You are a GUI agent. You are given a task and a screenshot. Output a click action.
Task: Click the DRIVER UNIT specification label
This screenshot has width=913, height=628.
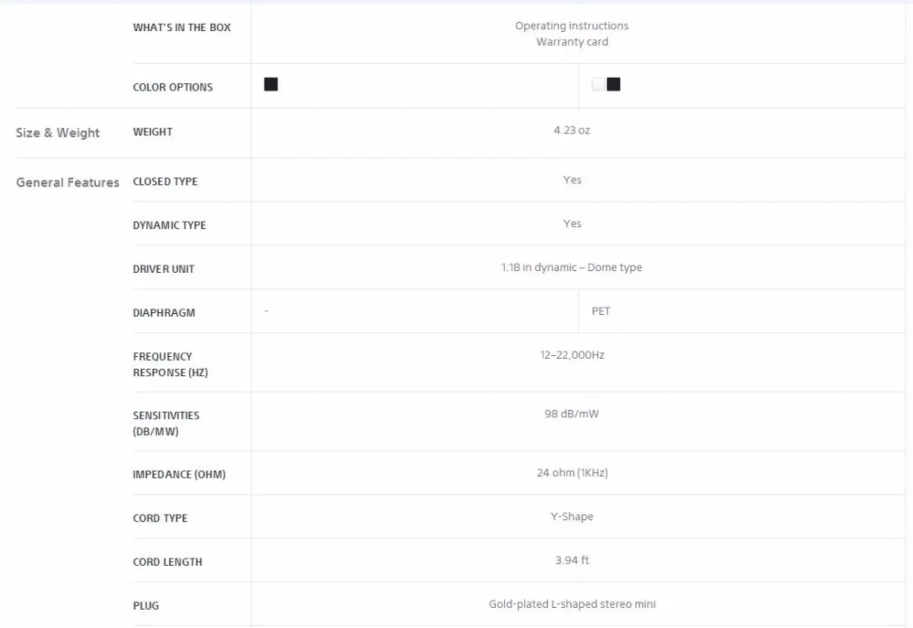coord(163,269)
